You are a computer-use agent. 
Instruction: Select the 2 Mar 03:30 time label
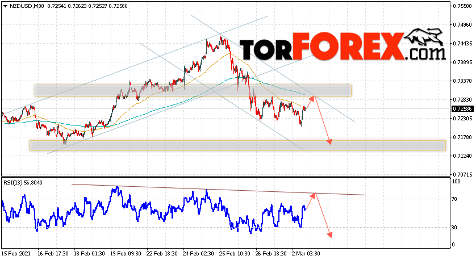(x=306, y=253)
